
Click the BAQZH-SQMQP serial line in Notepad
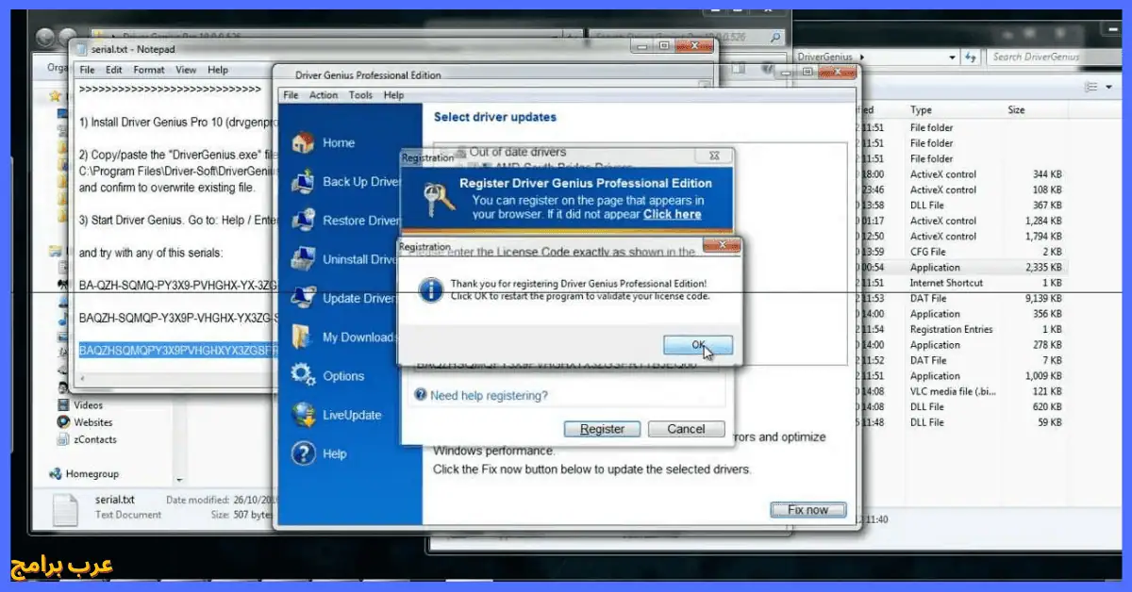point(179,318)
